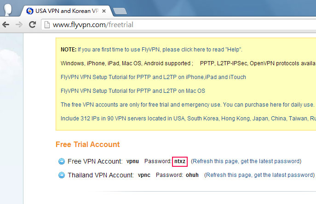
Task: Click the purchase here for daily use link
Action: [x=187, y=105]
